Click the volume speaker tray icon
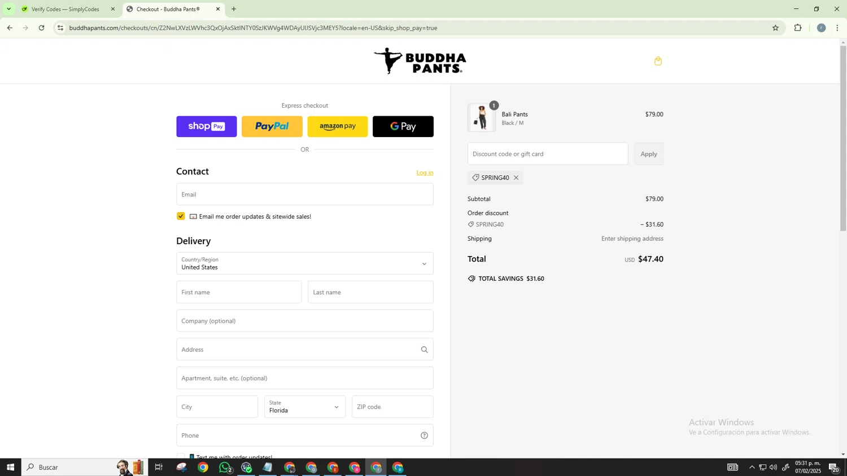Viewport: 847px width, 476px height. [773, 468]
